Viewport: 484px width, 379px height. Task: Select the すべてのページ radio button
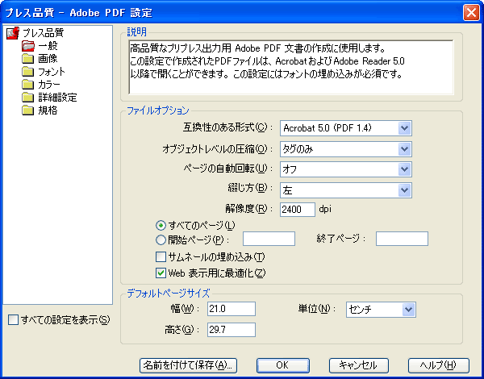click(161, 226)
